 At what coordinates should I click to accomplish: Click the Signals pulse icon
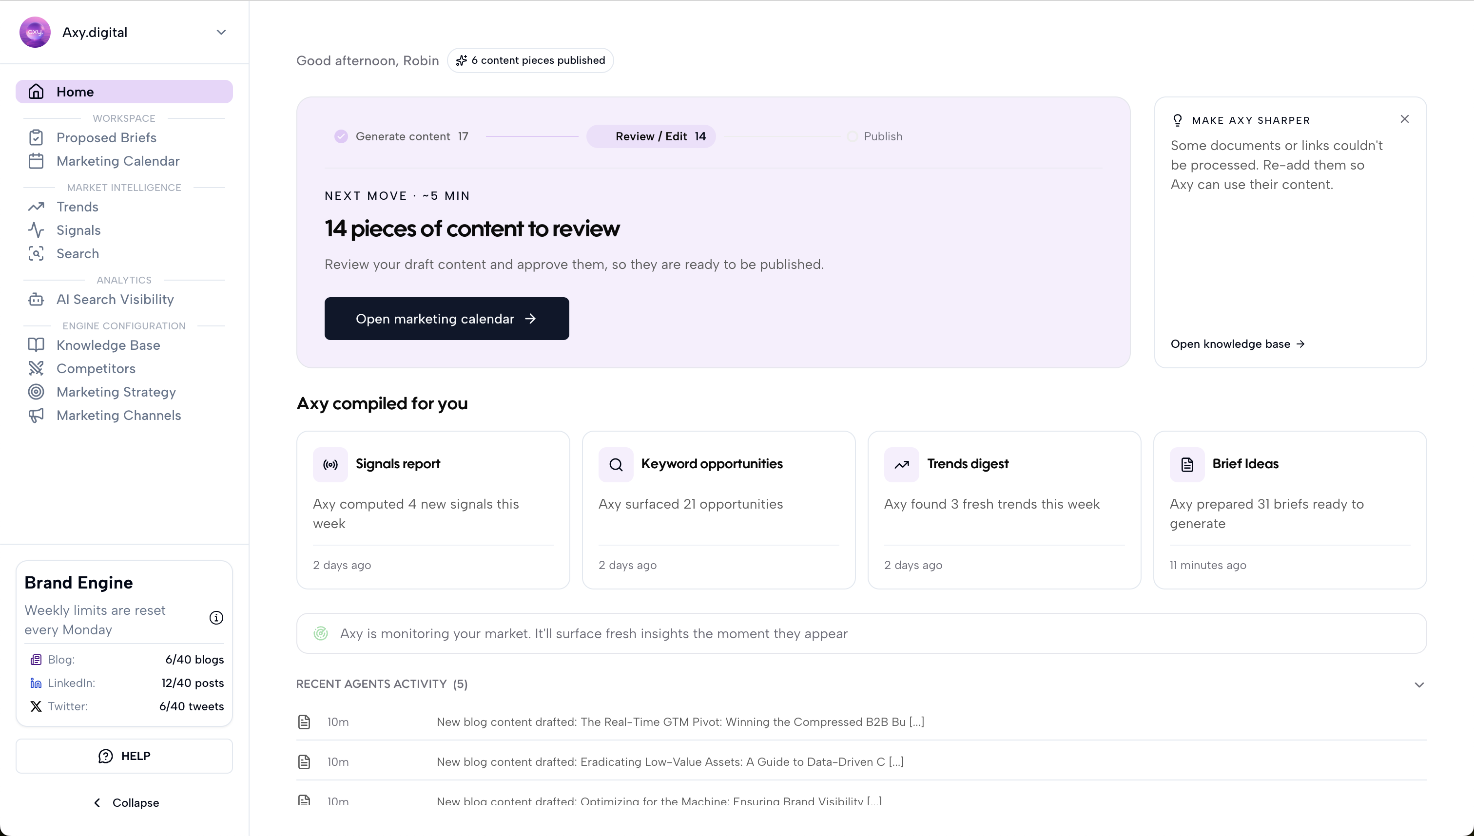(36, 230)
